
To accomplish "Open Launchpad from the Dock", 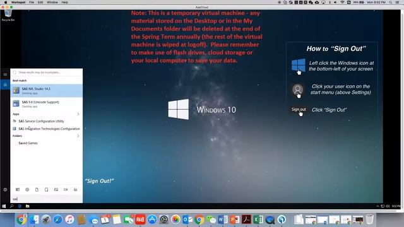I will [46, 219].
